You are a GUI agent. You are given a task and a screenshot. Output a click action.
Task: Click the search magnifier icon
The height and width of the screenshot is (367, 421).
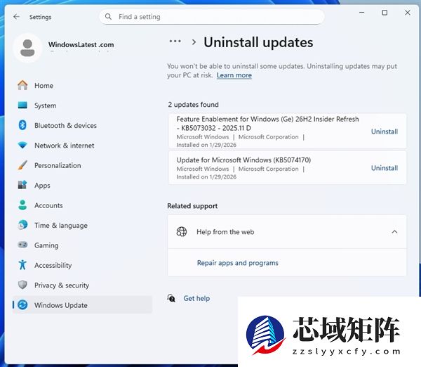click(x=108, y=17)
